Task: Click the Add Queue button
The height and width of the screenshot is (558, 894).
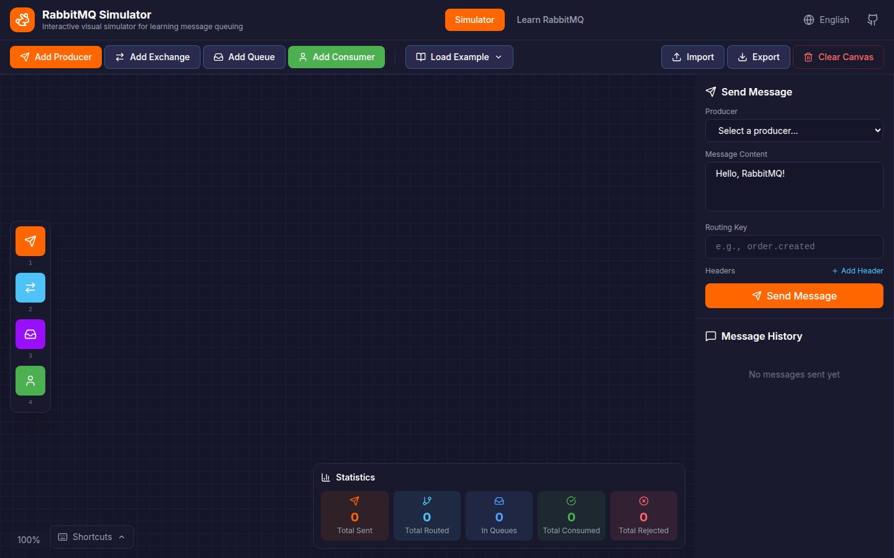Action: pos(244,57)
